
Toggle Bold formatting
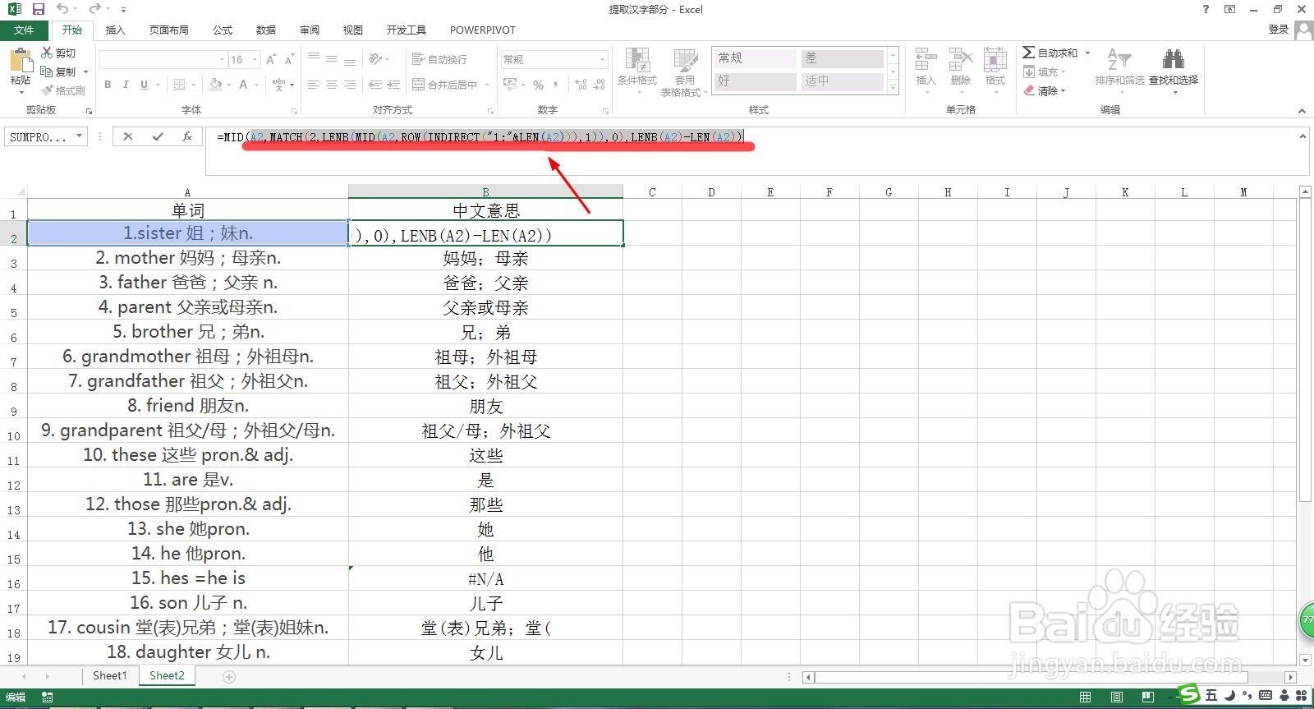click(x=108, y=85)
